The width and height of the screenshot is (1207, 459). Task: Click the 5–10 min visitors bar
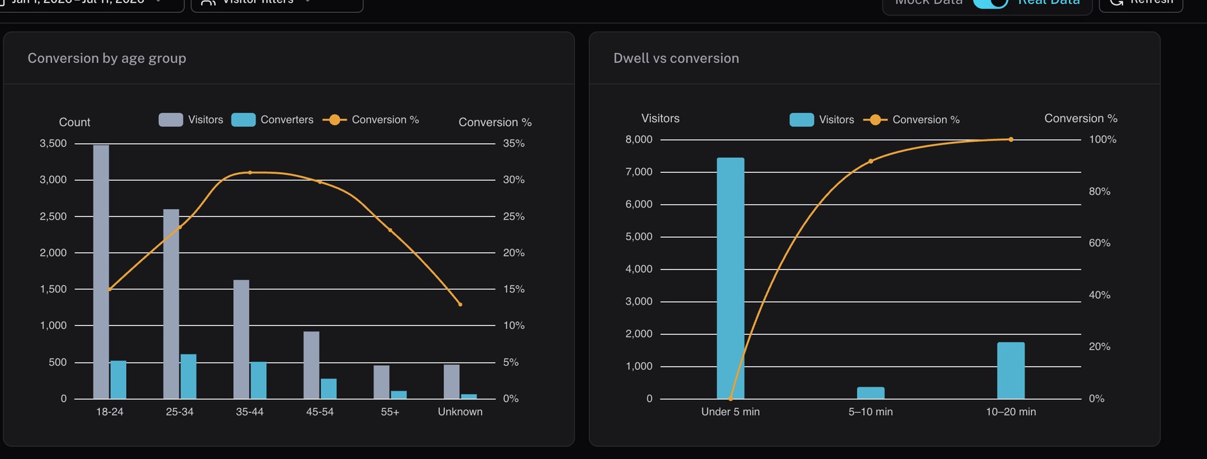click(870, 393)
